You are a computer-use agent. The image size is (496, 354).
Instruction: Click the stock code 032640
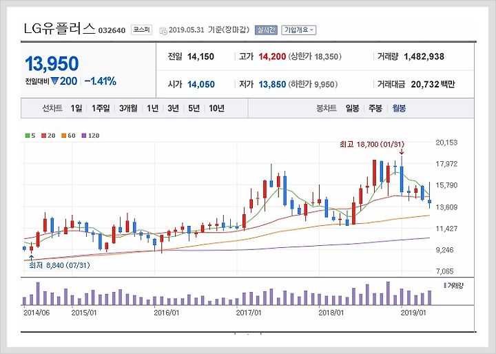coord(112,31)
